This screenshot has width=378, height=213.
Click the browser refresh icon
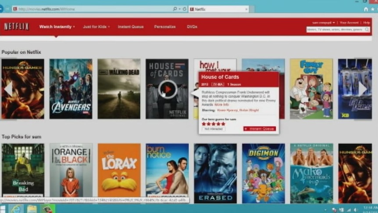coord(185,9)
